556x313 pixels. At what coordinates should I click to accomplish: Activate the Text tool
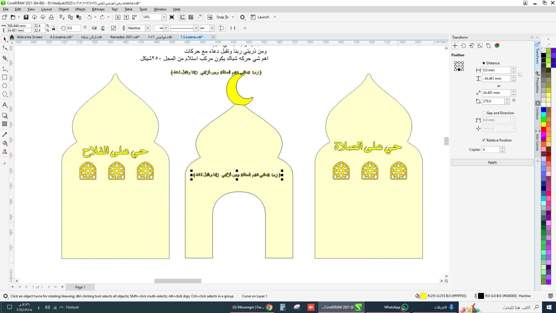5,105
